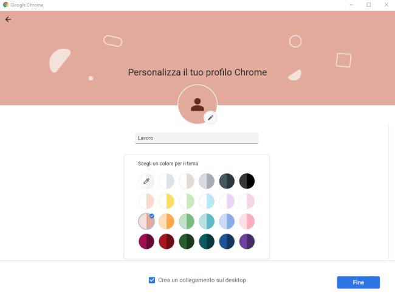Click the selected salmon theme color

click(146, 221)
